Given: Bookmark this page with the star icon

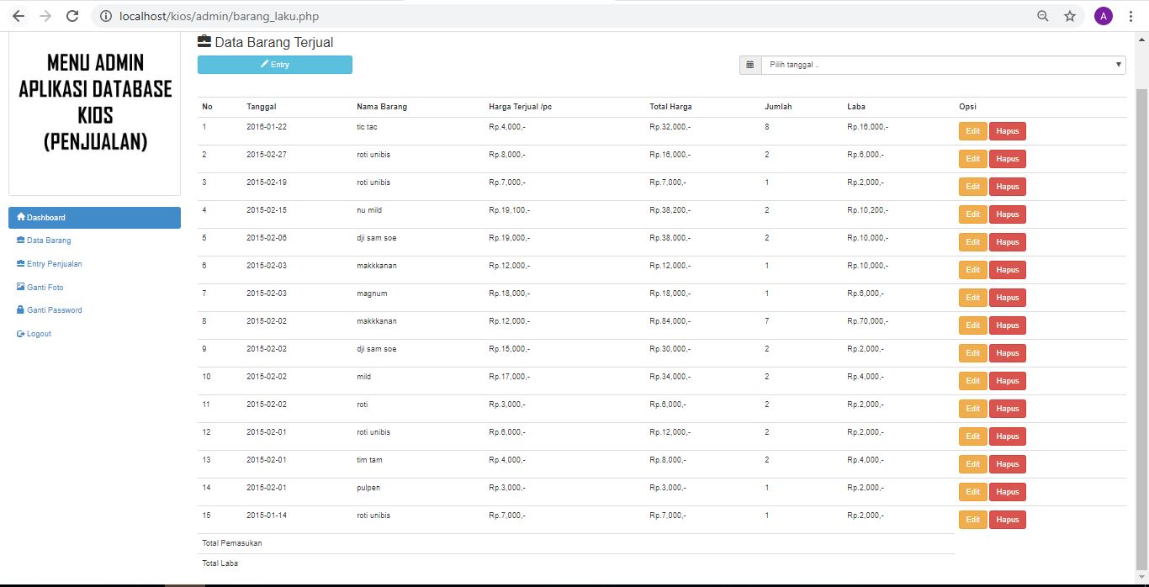Looking at the screenshot, I should click(x=1070, y=16).
